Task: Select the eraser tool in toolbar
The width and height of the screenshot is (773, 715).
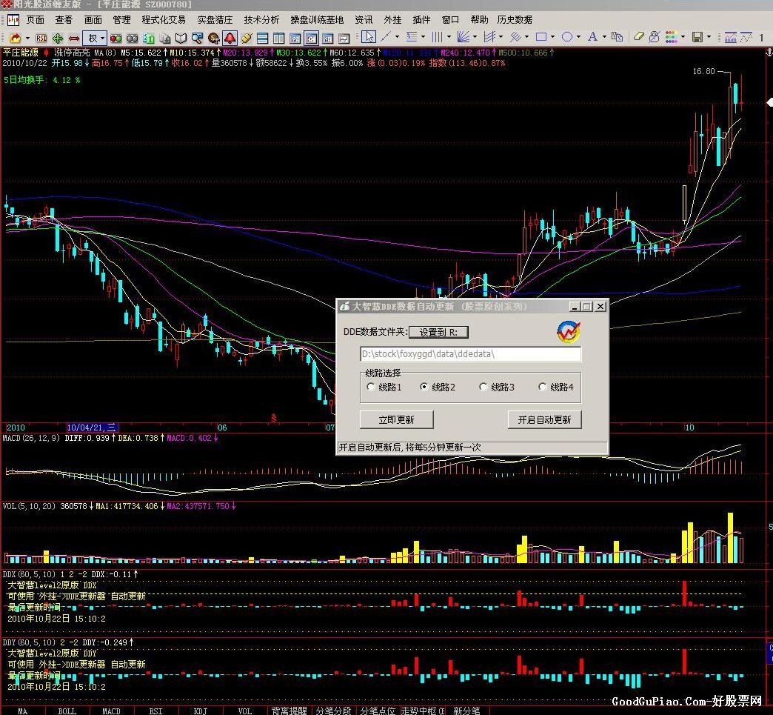Action: tap(638, 36)
